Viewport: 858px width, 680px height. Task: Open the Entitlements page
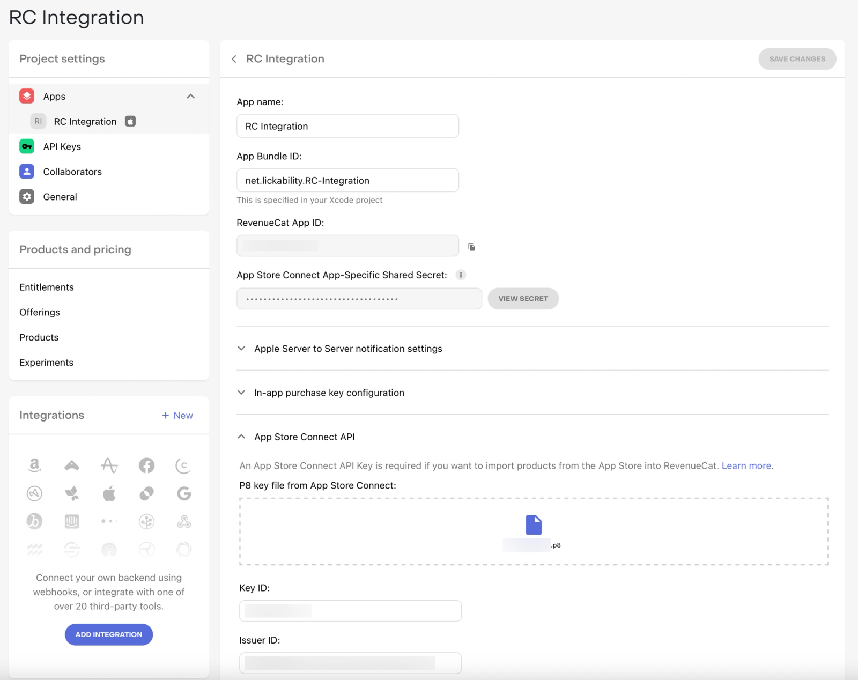click(x=47, y=287)
